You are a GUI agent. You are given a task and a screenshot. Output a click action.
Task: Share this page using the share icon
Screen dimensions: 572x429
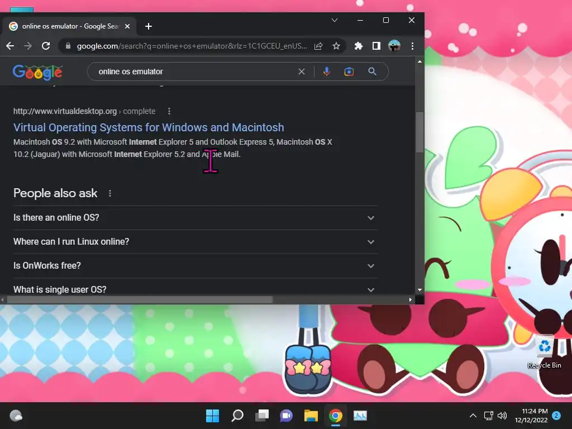[318, 46]
